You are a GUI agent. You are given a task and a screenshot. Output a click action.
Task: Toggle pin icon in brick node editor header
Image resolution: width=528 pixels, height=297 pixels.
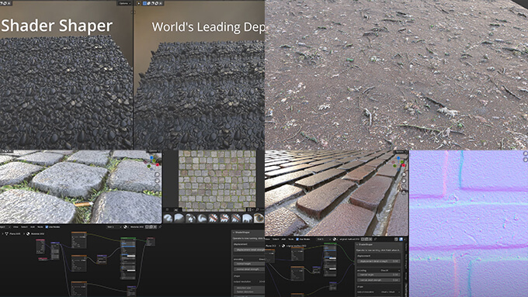375,239
